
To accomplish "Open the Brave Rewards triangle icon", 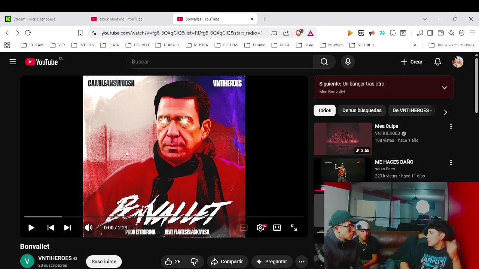I will (311, 33).
